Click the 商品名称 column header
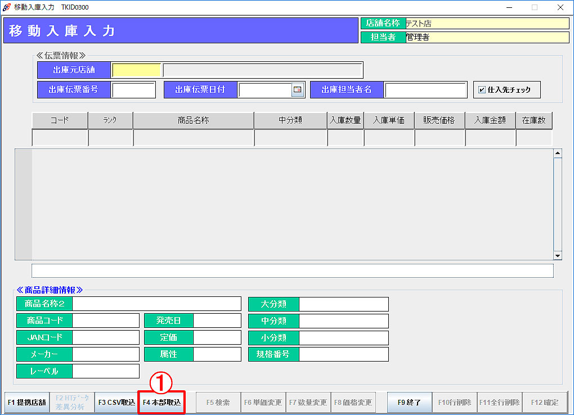The width and height of the screenshot is (574, 415). pyautogui.click(x=194, y=120)
